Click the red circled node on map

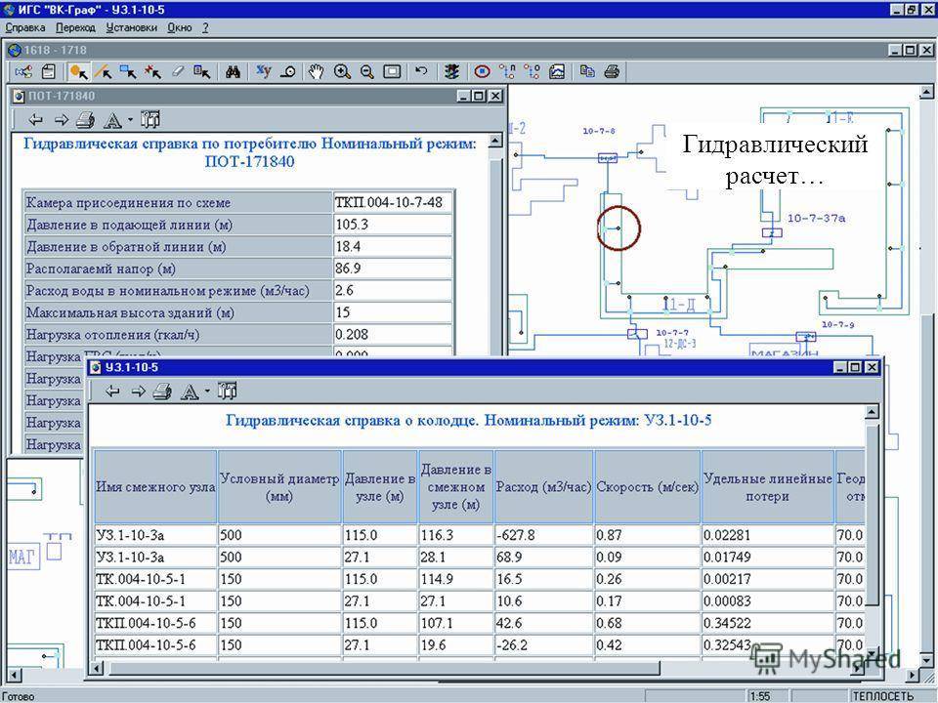coord(618,227)
